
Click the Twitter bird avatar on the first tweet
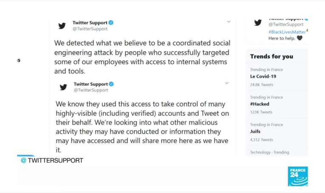click(x=62, y=26)
